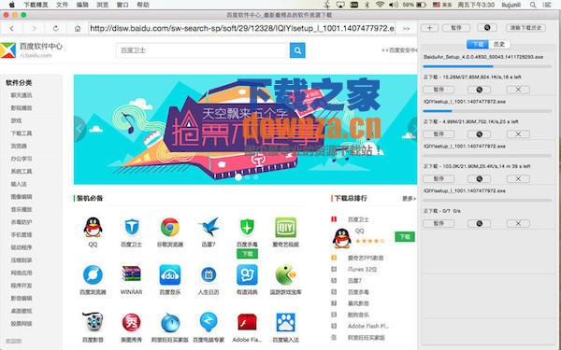
Task: Click the top magnifier button in download panel
Action: click(487, 27)
